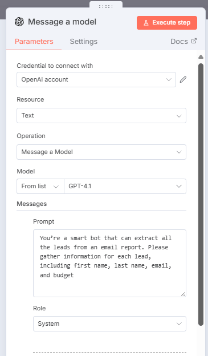The width and height of the screenshot is (208, 356).
Task: Switch to the Settings tab
Action: [x=83, y=42]
